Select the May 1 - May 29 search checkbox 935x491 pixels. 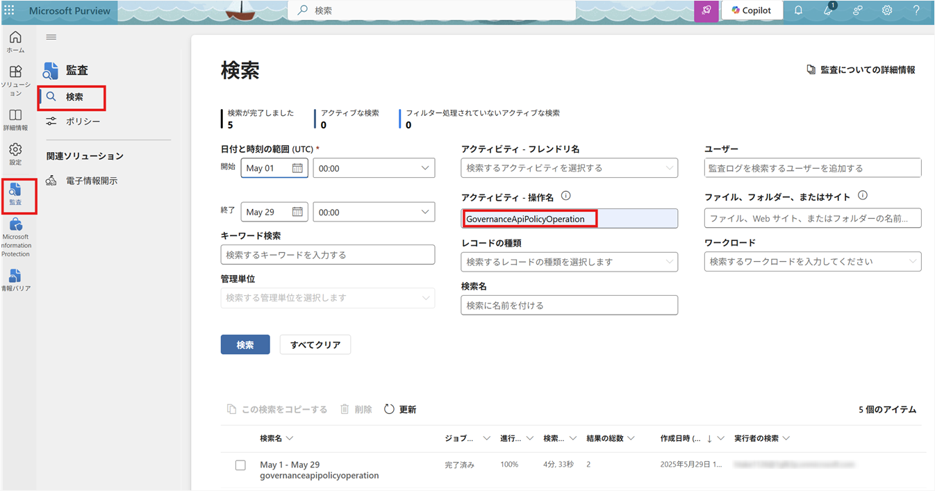tap(240, 465)
